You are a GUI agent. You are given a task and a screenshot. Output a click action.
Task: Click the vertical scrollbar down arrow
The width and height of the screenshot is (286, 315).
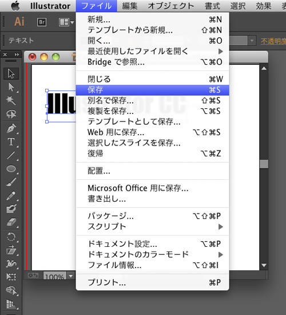tap(264, 265)
